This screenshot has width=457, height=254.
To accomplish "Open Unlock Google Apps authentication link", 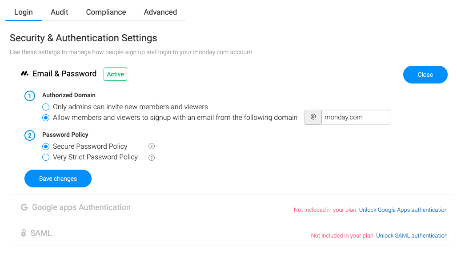I will [x=403, y=210].
